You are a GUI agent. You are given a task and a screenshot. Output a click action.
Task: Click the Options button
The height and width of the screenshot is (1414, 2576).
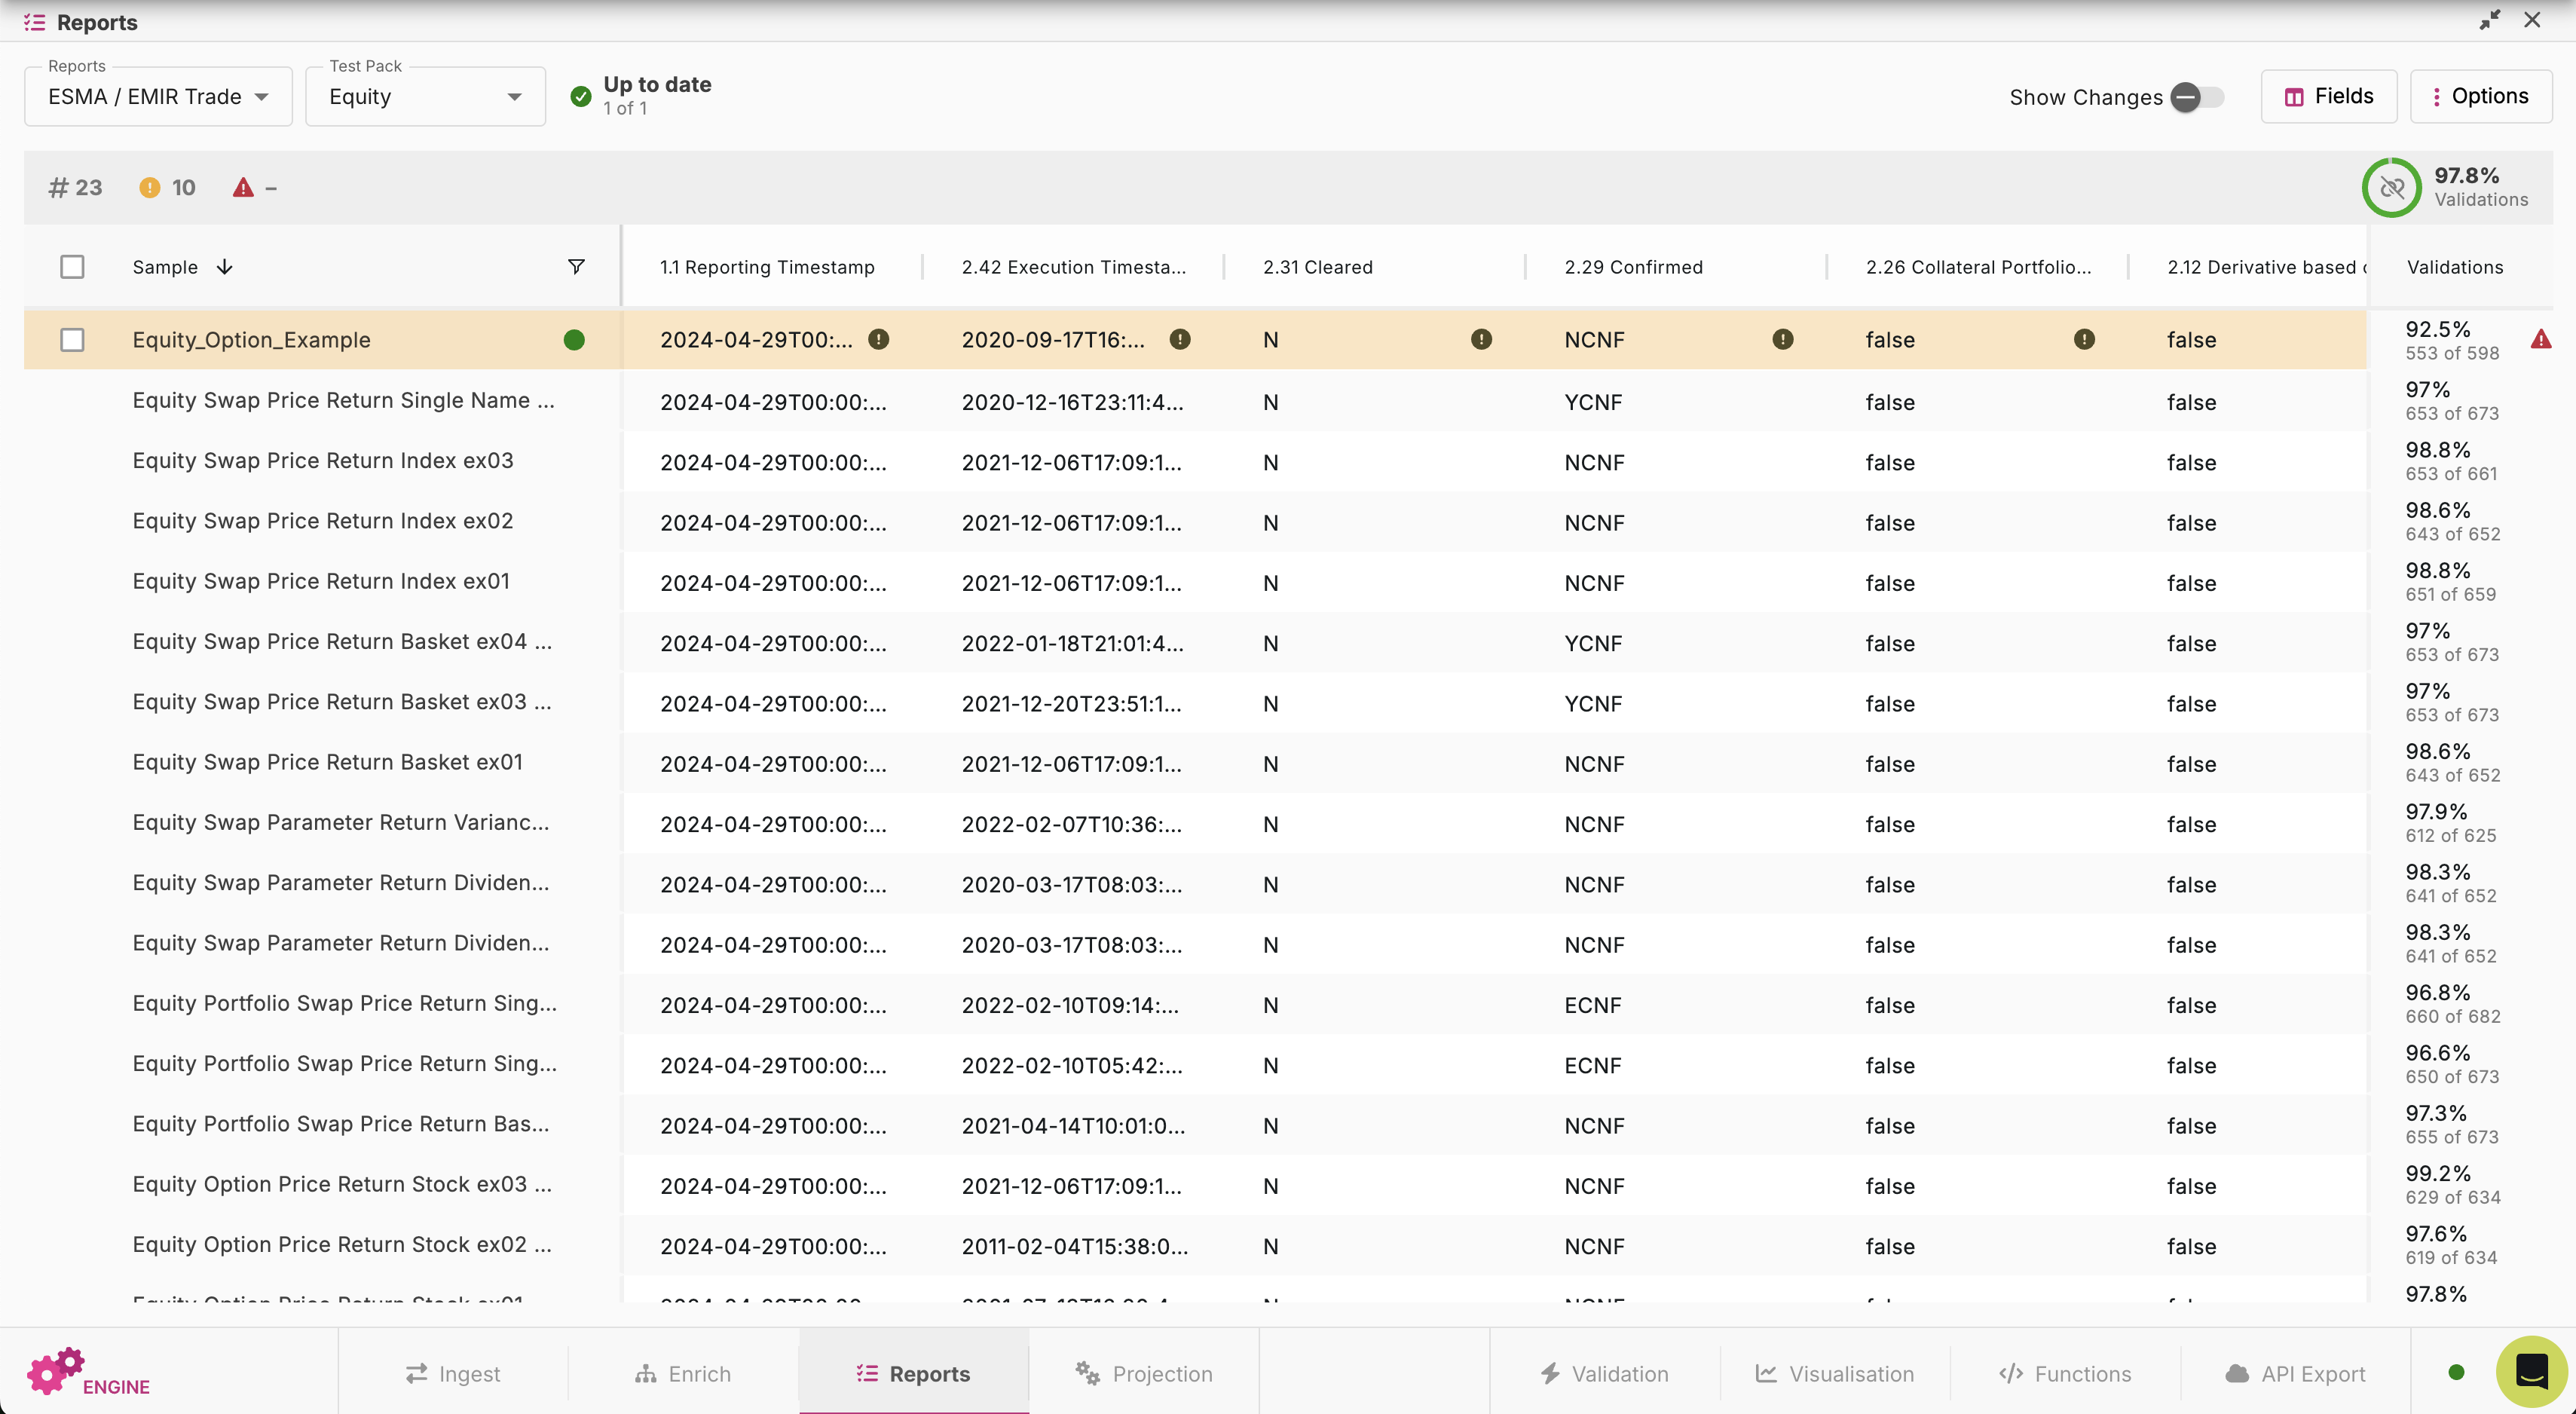[x=2481, y=96]
